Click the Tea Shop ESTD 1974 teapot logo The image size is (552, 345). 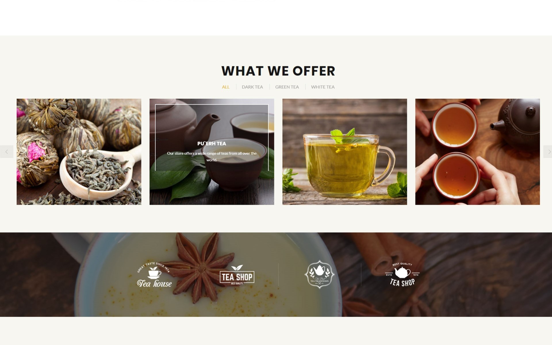pyautogui.click(x=402, y=275)
